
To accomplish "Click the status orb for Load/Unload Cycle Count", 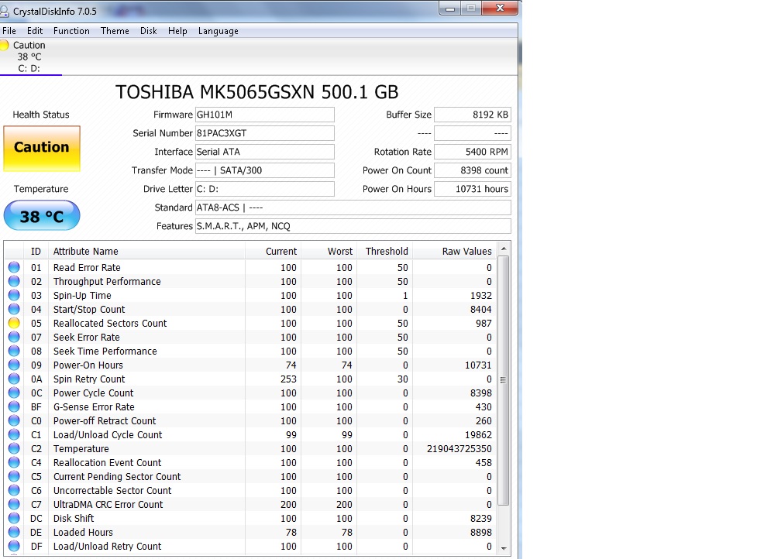I will 14,435.
